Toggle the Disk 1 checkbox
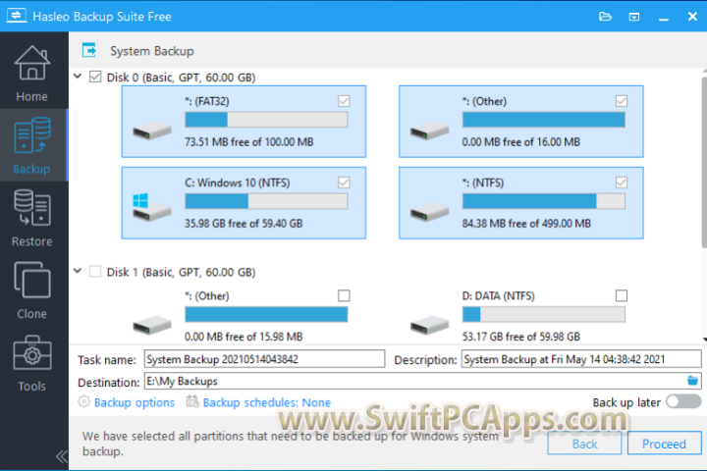This screenshot has width=707, height=471. (x=95, y=272)
